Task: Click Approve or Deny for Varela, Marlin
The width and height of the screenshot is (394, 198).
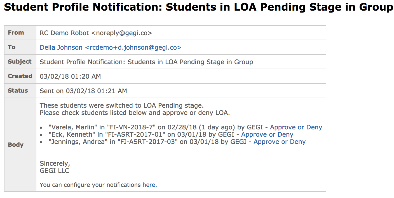Action: pos(296,127)
